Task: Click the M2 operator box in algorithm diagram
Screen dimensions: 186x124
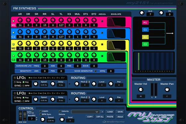Action: (x=145, y=37)
